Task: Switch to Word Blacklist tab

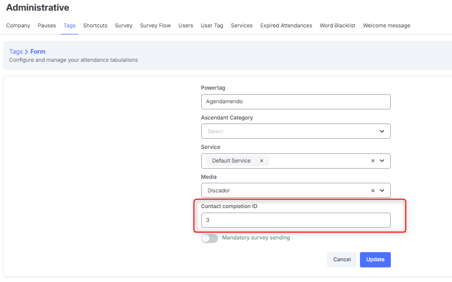Action: 338,25
